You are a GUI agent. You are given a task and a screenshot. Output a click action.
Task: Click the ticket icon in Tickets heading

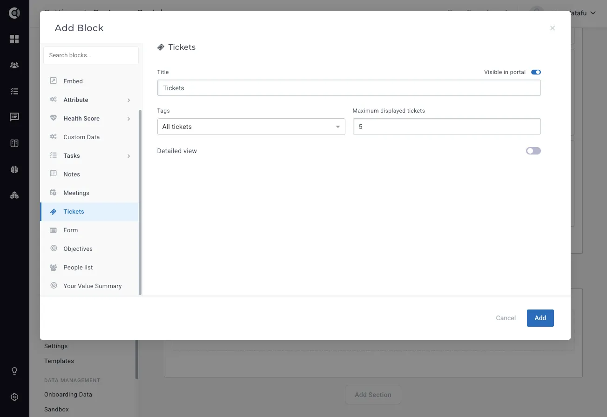161,47
